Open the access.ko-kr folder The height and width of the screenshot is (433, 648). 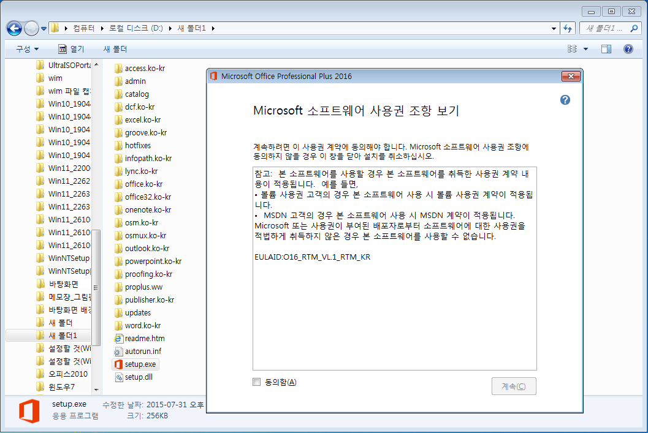tap(140, 69)
